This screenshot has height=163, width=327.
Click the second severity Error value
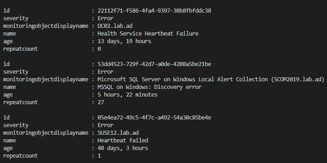(106, 72)
